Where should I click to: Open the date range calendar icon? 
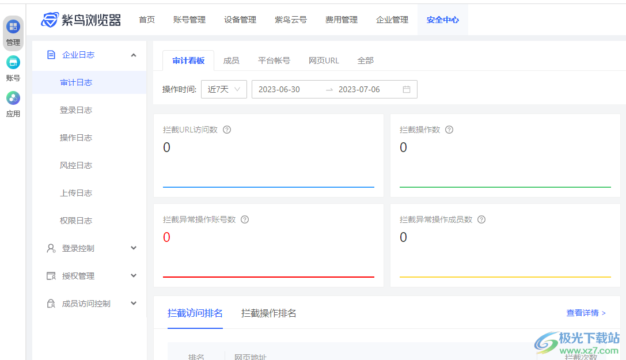pyautogui.click(x=407, y=89)
